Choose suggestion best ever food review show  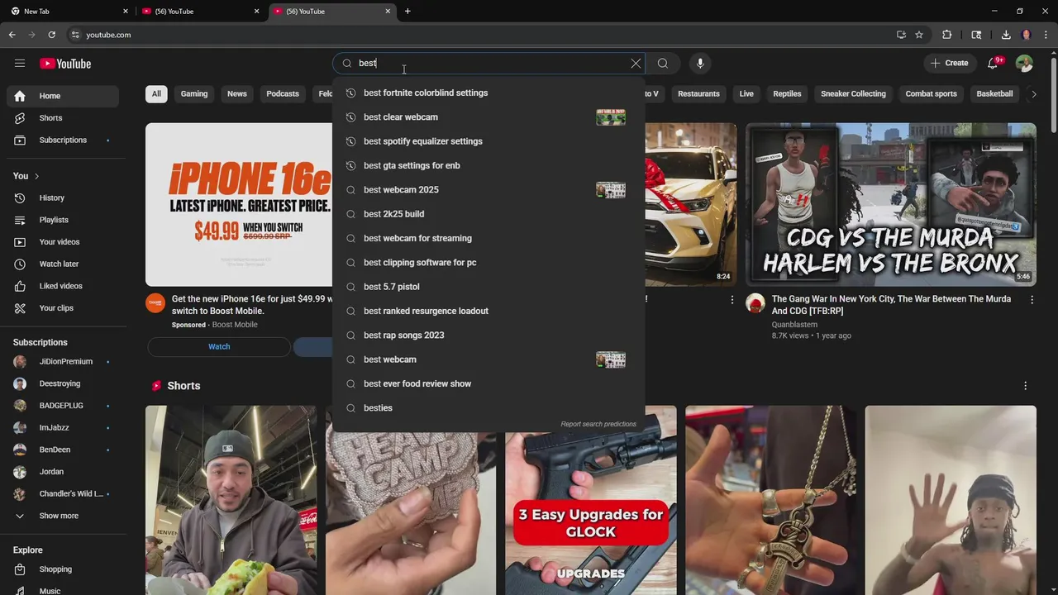point(488,383)
